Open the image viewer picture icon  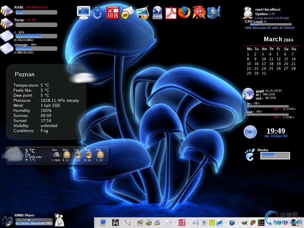142,13
